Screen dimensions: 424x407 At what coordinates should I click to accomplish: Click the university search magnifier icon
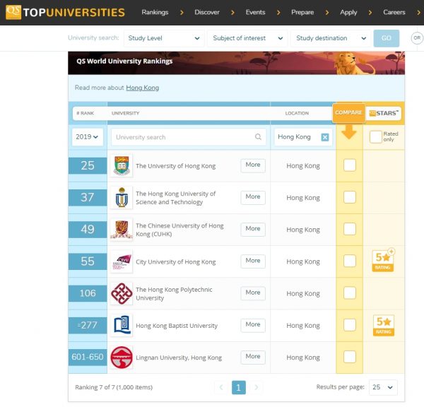coord(258,137)
